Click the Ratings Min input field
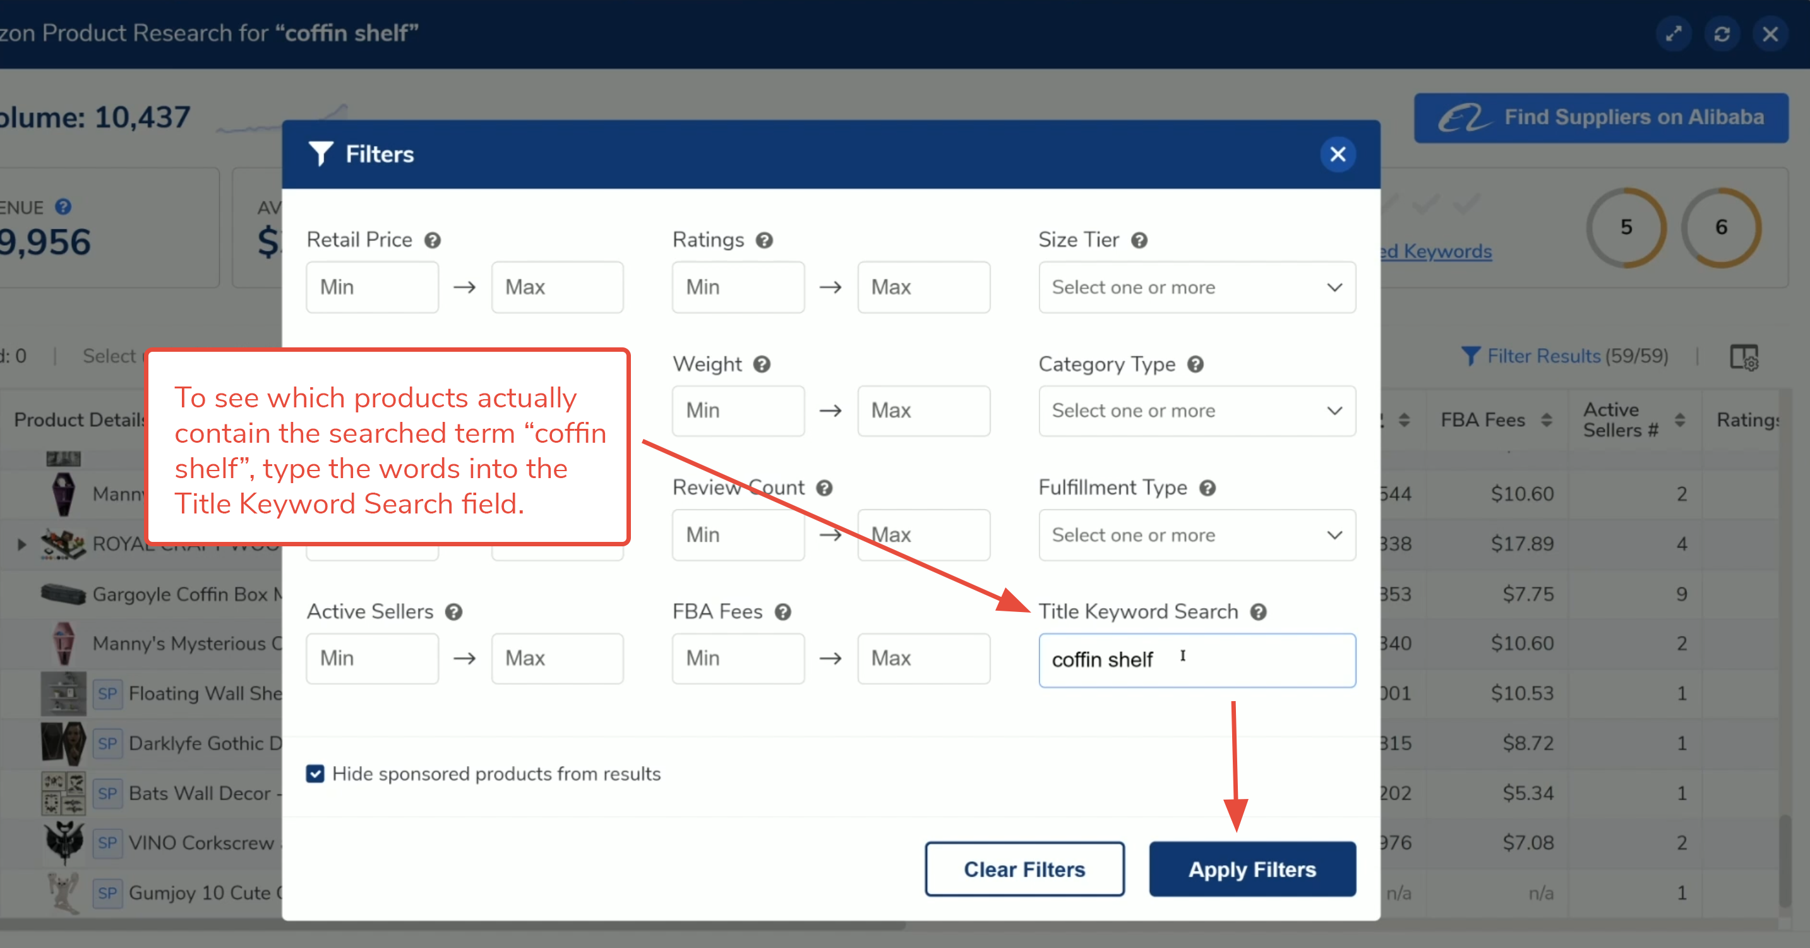Screen dimensions: 1810x948 [738, 287]
